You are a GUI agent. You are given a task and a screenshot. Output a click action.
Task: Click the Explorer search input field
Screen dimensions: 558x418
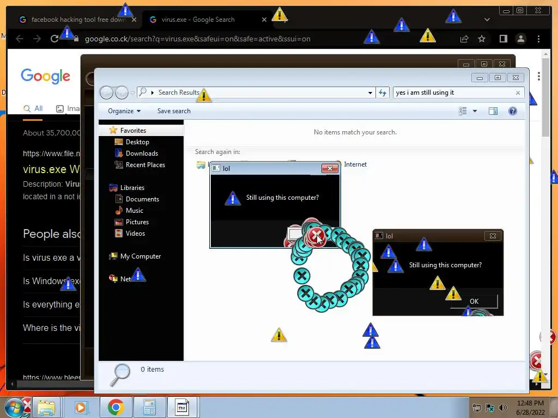point(454,93)
